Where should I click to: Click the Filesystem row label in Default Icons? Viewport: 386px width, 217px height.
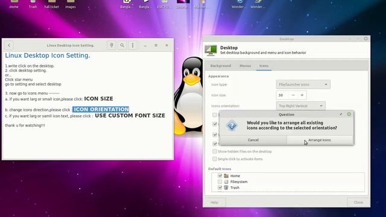[239, 182]
